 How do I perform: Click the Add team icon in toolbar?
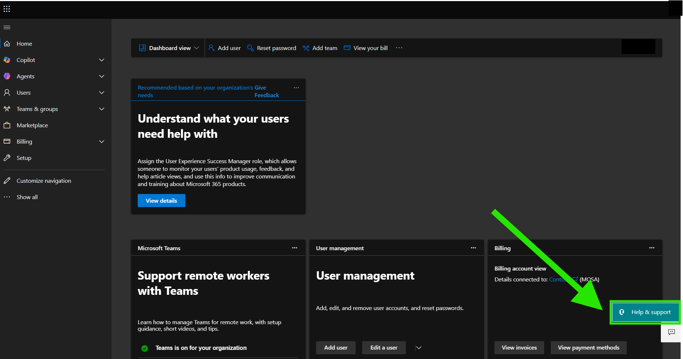pyautogui.click(x=306, y=48)
